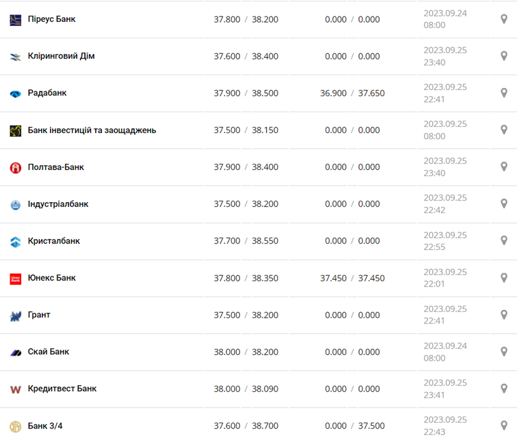Open the map pin for Кліринговий Дім
This screenshot has height=441, width=517.
point(504,56)
